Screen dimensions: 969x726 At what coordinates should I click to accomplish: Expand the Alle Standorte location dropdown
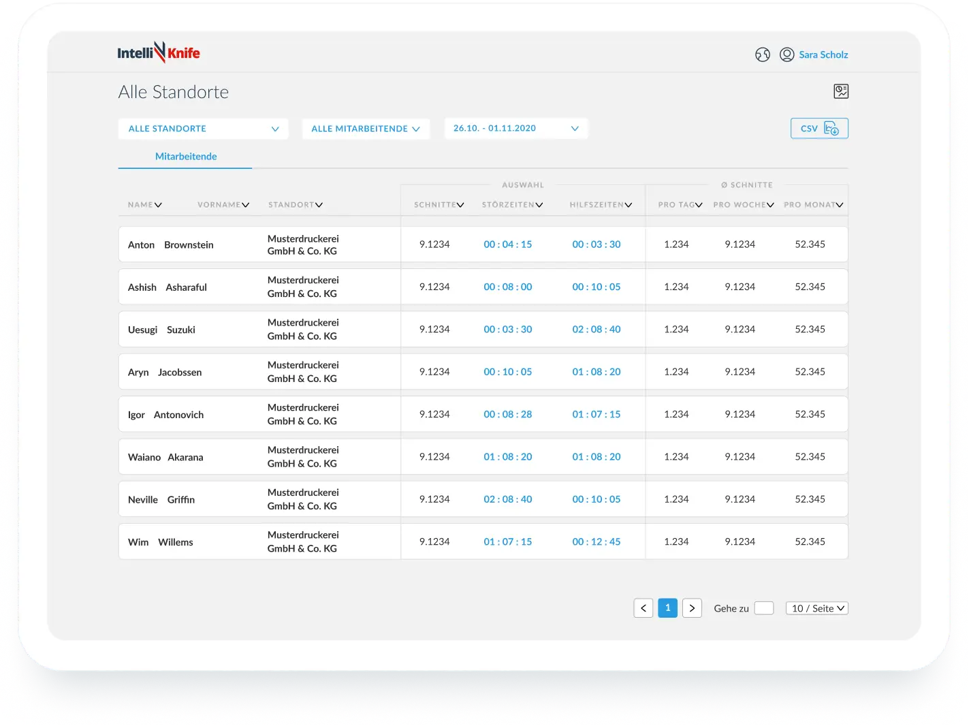[203, 129]
